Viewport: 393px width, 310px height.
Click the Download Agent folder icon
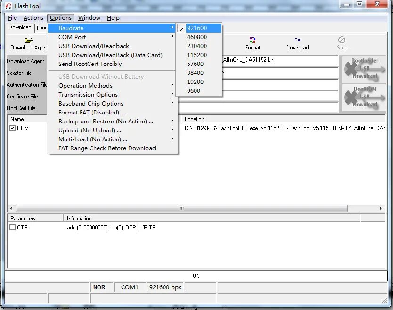29,40
